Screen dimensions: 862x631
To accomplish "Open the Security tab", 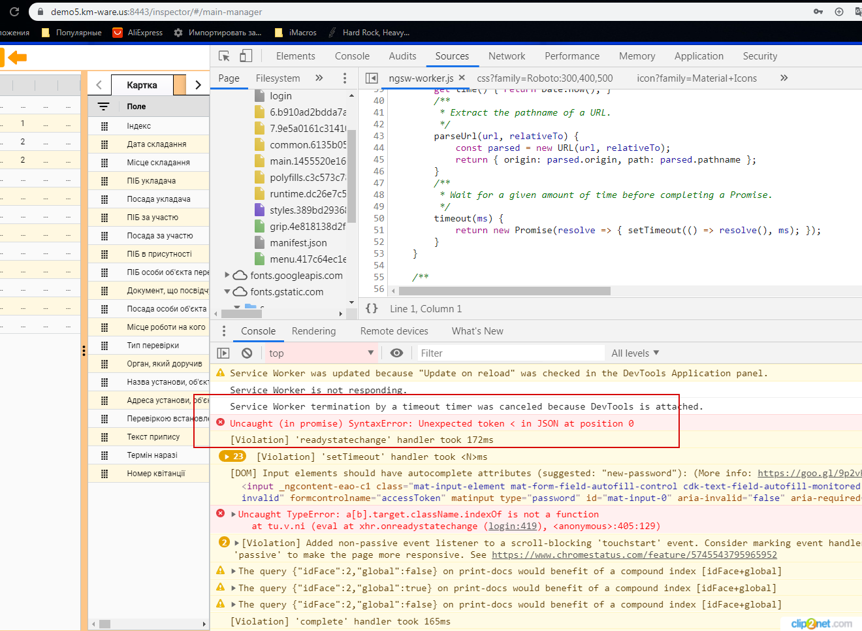I will point(759,56).
